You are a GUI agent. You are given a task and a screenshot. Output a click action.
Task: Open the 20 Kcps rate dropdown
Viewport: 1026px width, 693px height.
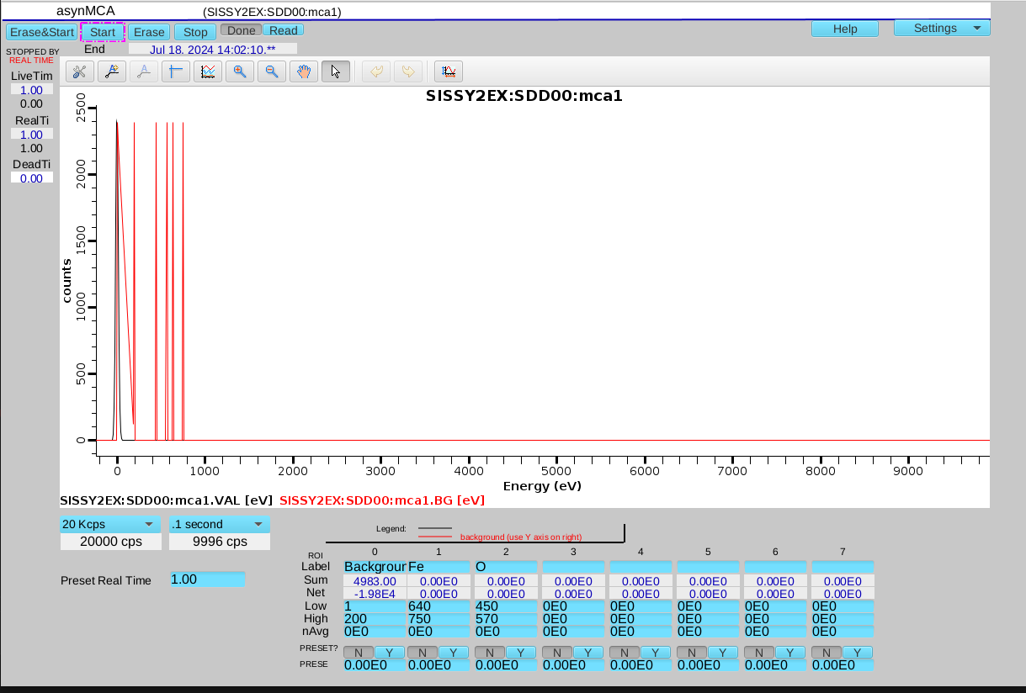[x=110, y=524]
